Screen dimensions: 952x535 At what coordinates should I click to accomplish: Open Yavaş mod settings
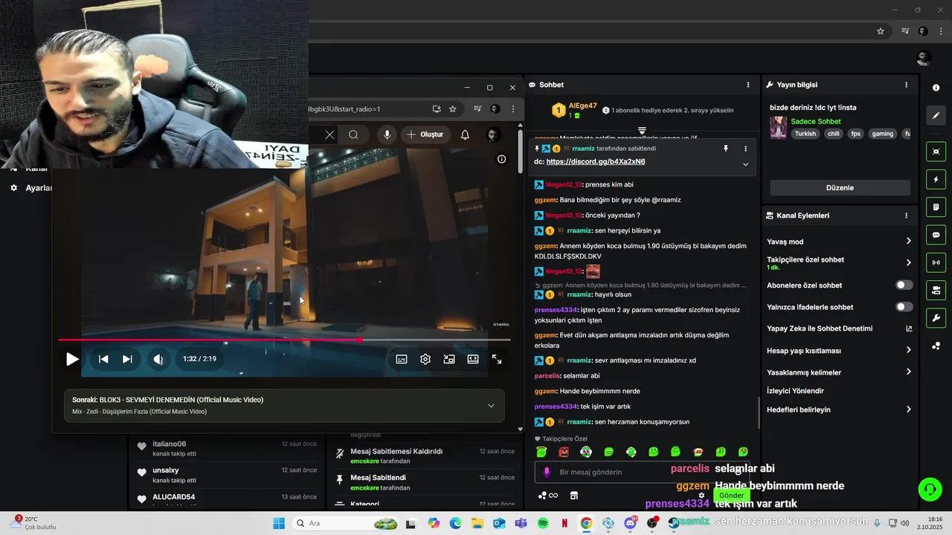[840, 241]
